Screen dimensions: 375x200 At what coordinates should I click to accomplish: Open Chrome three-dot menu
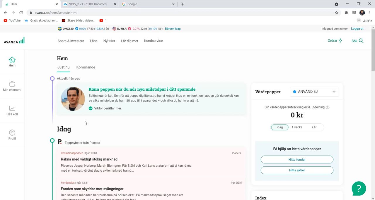click(x=370, y=13)
